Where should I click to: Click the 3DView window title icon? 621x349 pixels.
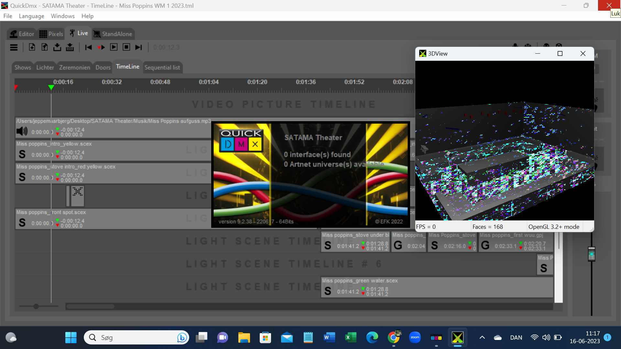point(422,53)
